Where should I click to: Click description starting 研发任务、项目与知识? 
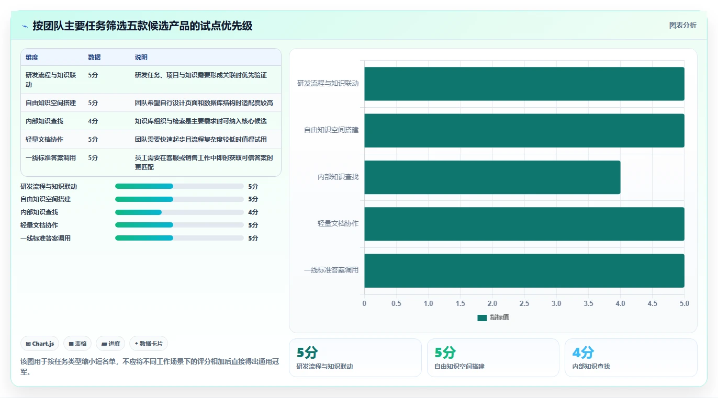pos(201,75)
